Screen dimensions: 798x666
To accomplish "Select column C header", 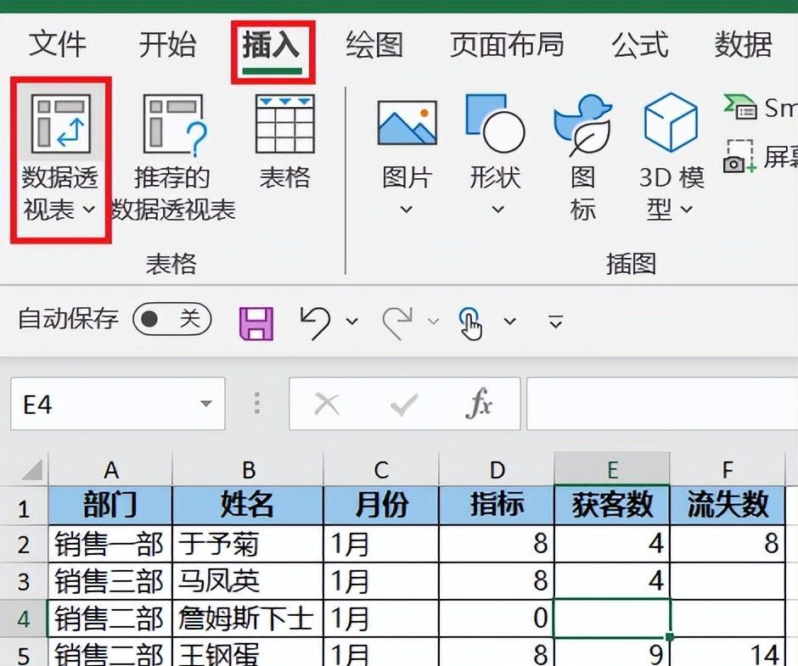I will coord(381,469).
